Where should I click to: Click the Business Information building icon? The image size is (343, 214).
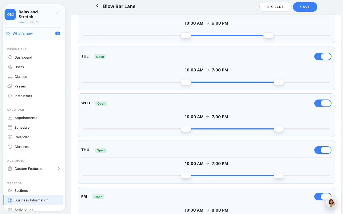[10, 200]
